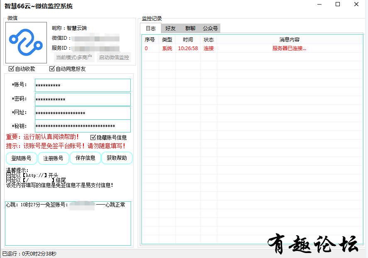Click the red 系统 type cell
368x258 pixels.
pos(167,48)
